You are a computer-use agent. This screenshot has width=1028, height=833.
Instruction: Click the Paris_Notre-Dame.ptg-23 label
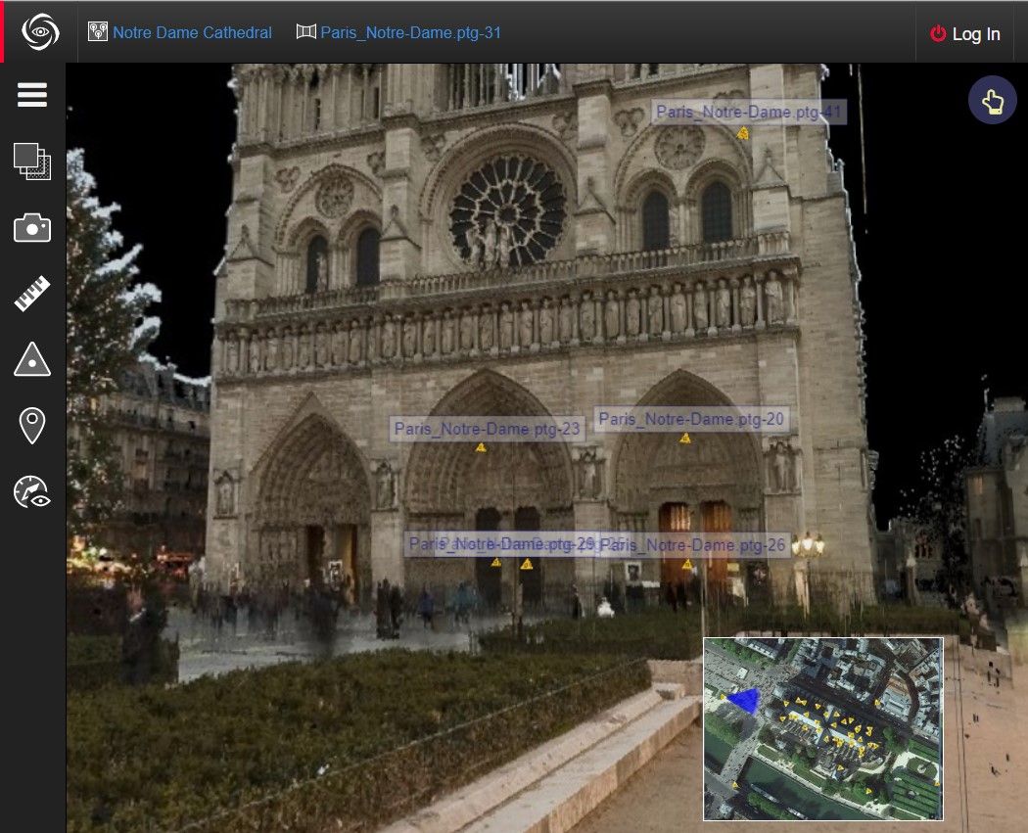pyautogui.click(x=488, y=429)
